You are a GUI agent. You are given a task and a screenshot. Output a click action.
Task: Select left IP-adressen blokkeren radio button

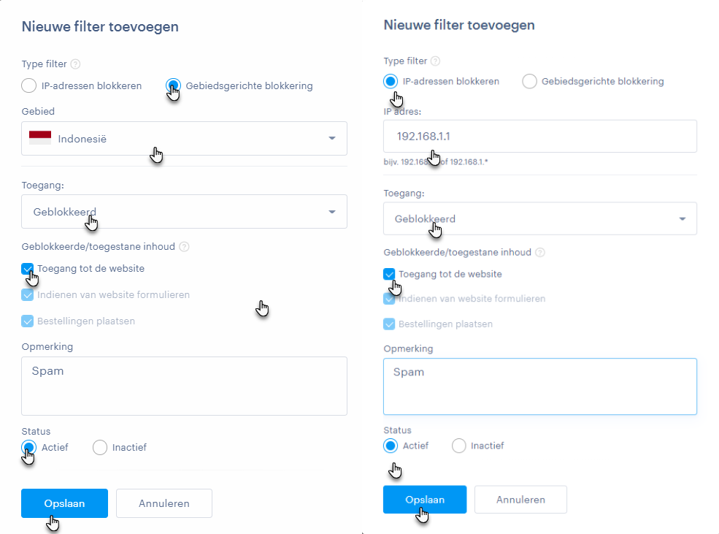29,85
